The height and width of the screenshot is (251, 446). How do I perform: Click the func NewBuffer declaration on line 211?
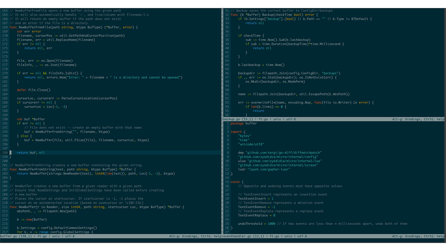click(97, 207)
